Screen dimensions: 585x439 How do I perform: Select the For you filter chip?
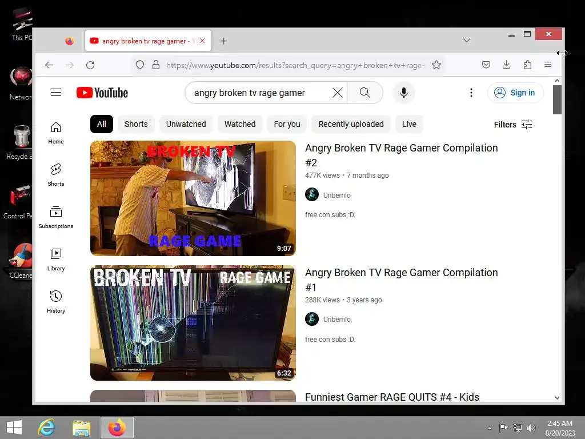pos(287,124)
